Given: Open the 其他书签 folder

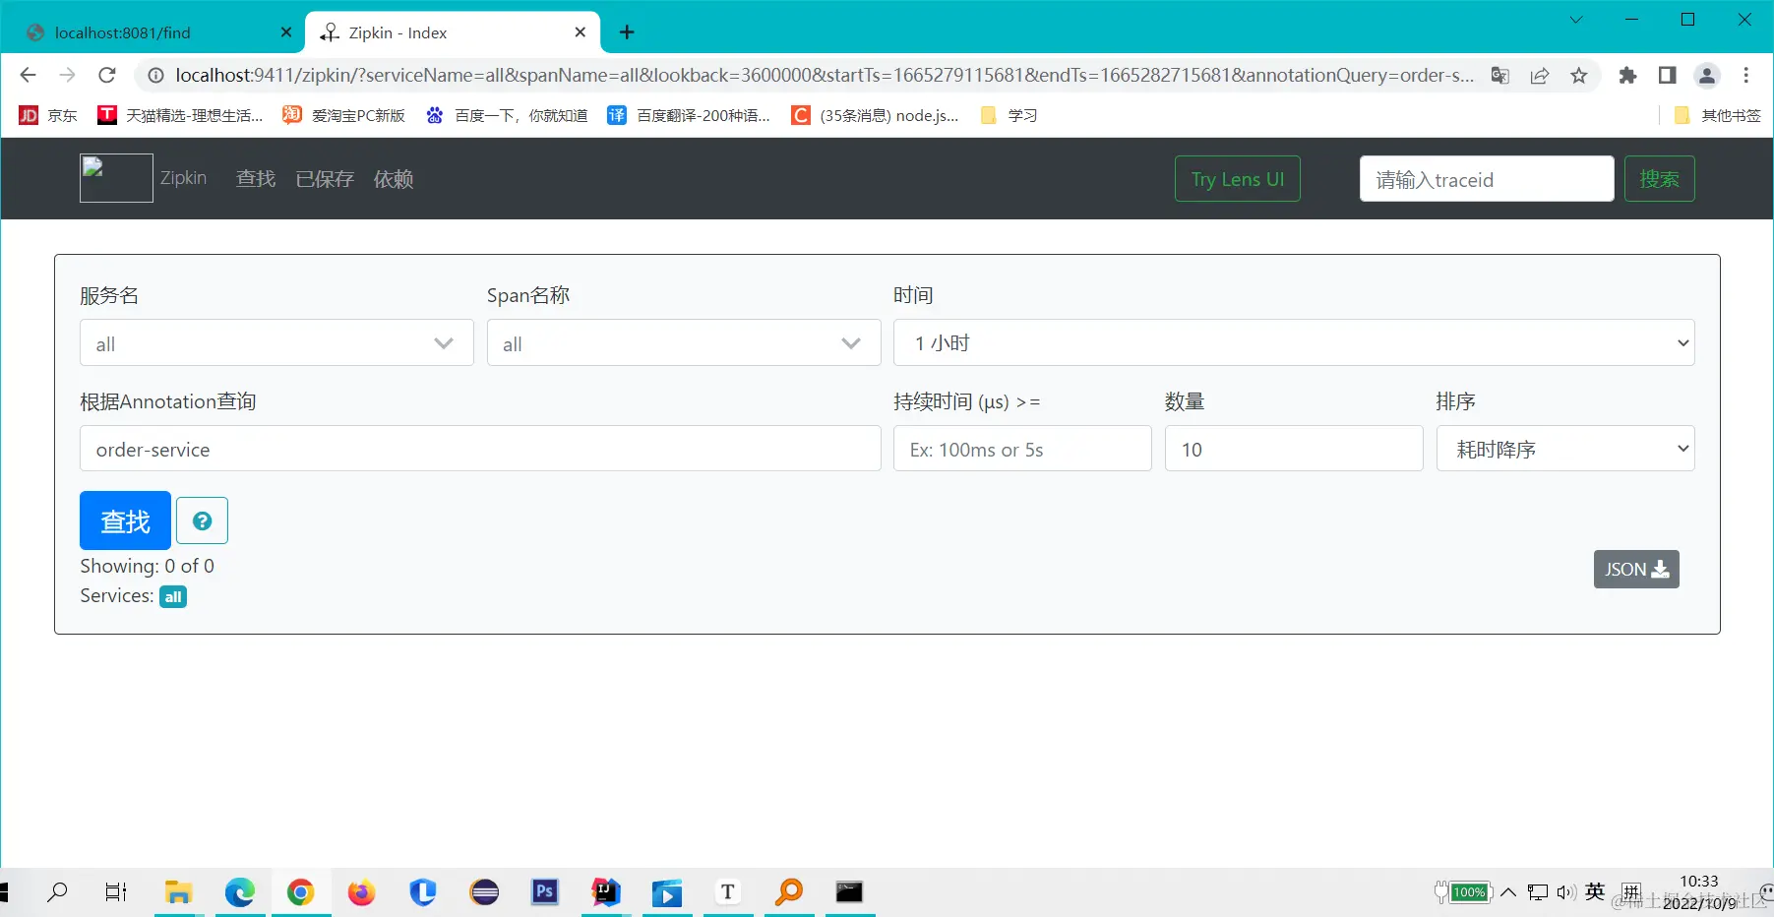Looking at the screenshot, I should pyautogui.click(x=1718, y=115).
